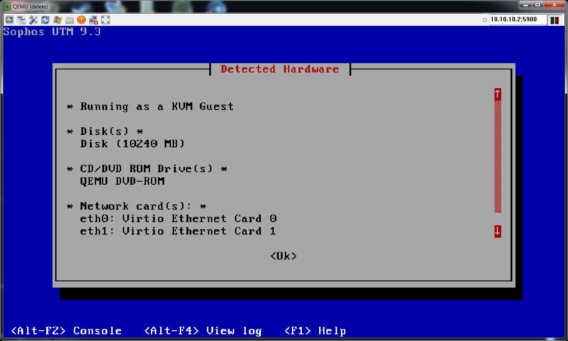This screenshot has height=341, width=568.
Task: Click 'eth1: Virtio Ethernet Card 1' line
Action: coord(179,231)
